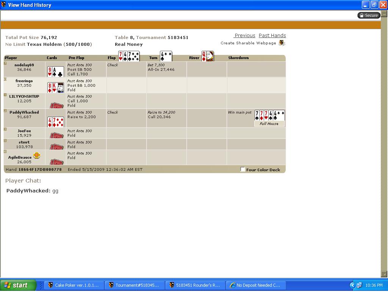Screen dimensions: 388x303
Task: Switch to Tournament#518345 taskbar window
Action: click(x=135, y=285)
